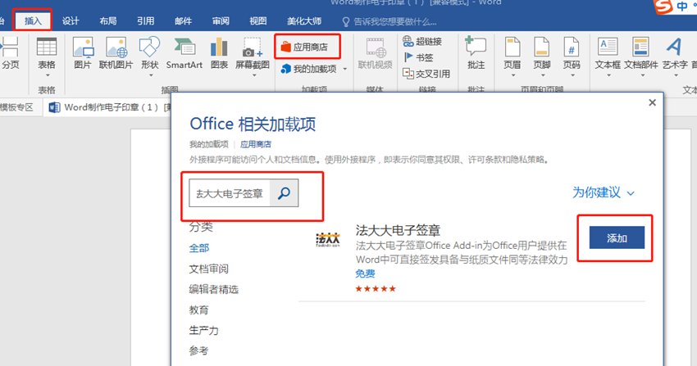Insert a chart with 图表 icon

click(x=219, y=53)
